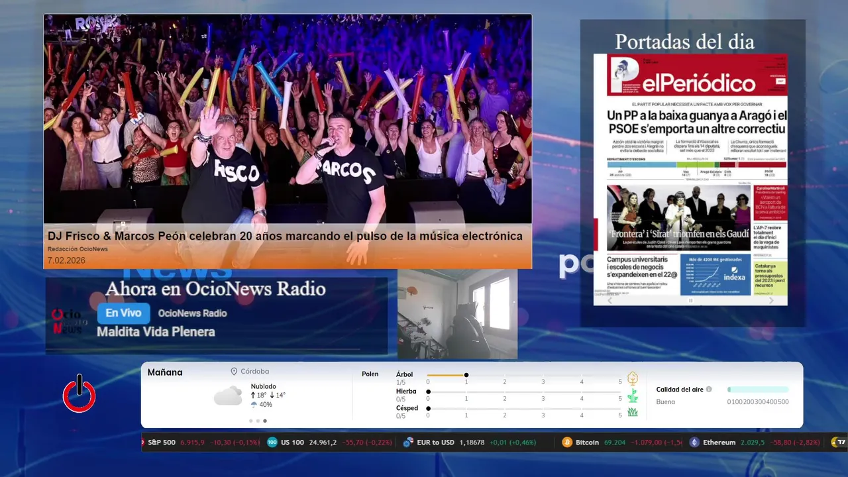The width and height of the screenshot is (848, 477).
Task: Go to previous newspaper cover arrow
Action: click(610, 301)
